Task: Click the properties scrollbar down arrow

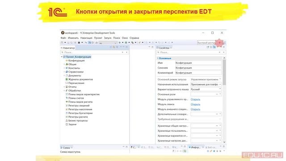Action: point(224,142)
